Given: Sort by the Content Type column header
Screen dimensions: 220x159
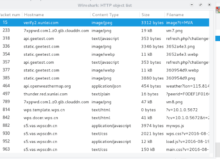Looking at the screenshot, I should [115, 15].
